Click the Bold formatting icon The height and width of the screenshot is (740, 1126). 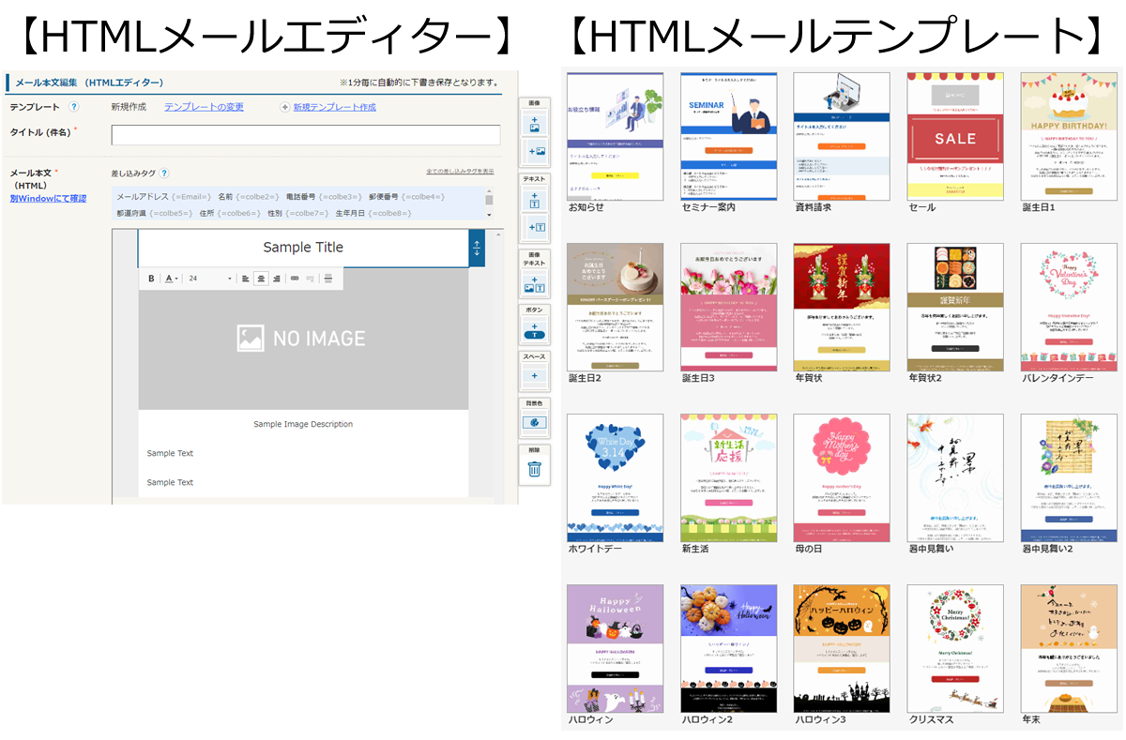pos(151,279)
